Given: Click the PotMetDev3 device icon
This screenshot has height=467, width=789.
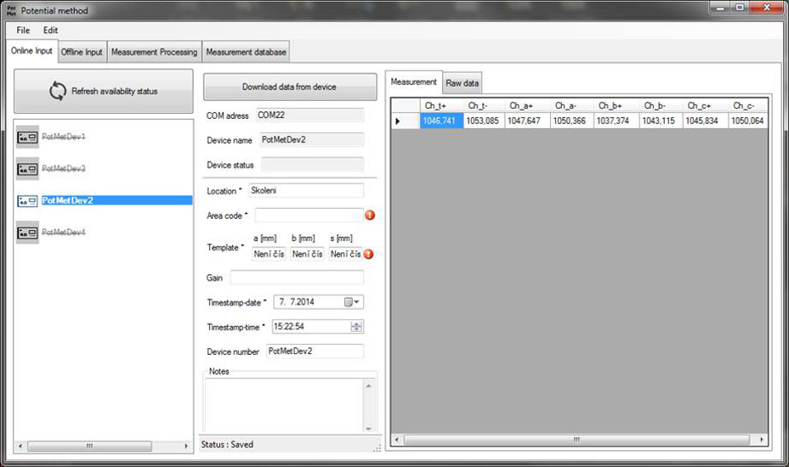Looking at the screenshot, I should 27,169.
